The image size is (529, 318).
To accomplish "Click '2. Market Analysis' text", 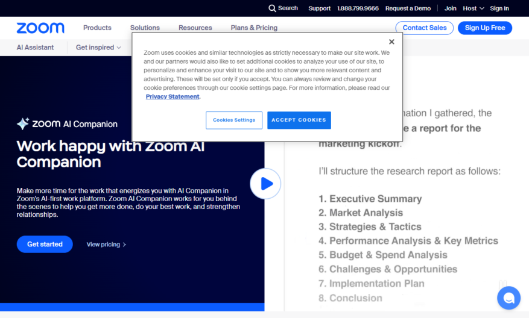I will coord(361,213).
